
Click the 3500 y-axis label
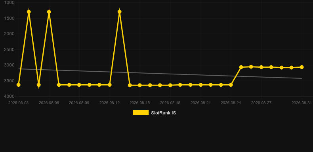click(x=10, y=81)
